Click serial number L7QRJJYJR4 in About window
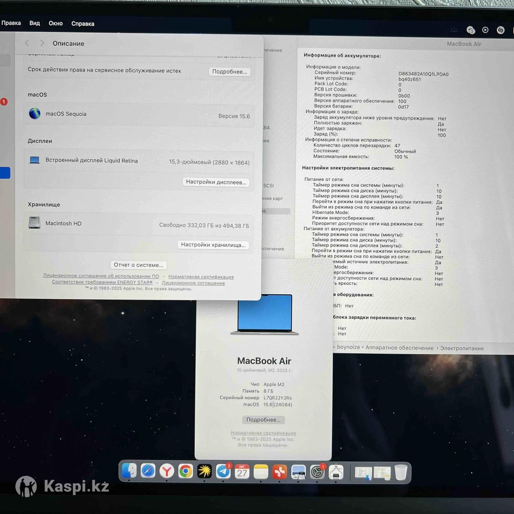The image size is (514, 514). [278, 398]
